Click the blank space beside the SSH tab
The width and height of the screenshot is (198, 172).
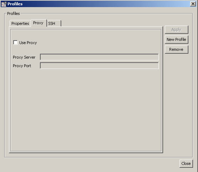(113, 23)
